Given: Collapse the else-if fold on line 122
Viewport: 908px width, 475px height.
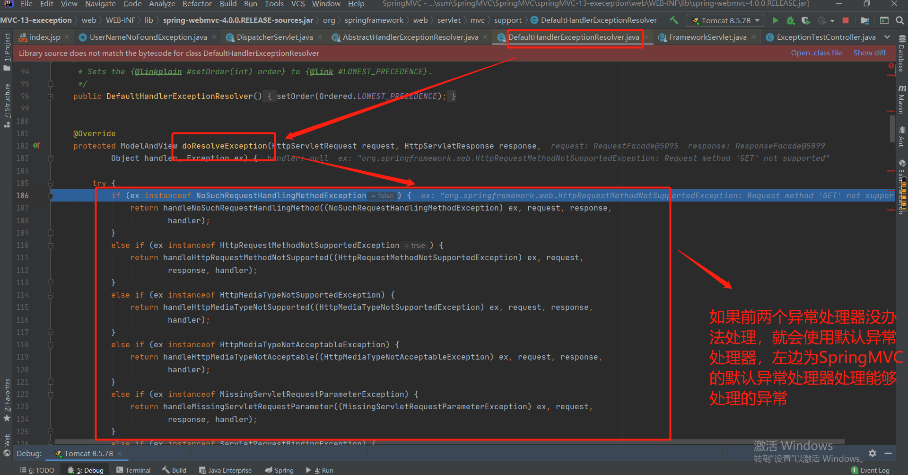Looking at the screenshot, I should (x=50, y=394).
